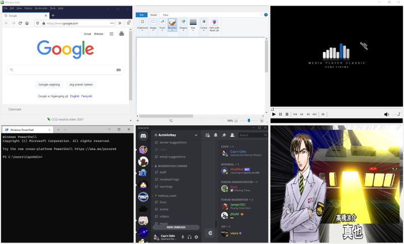Click the NEW UNREADS button in Discord

176,227
